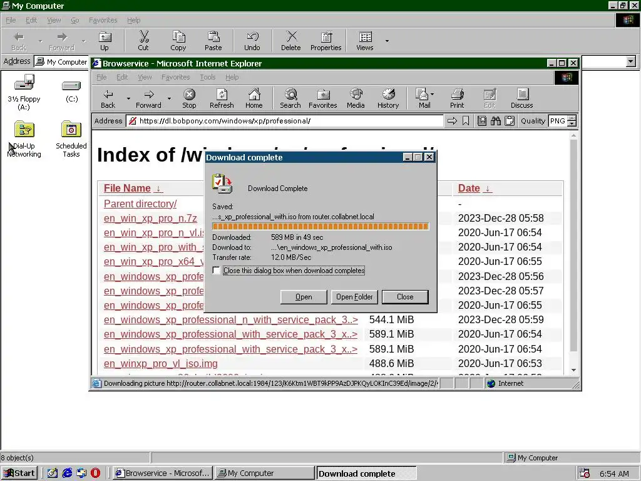Open the en_winxp_pro_vl_iso.img link
Viewport: 641px width, 481px height.
click(161, 364)
